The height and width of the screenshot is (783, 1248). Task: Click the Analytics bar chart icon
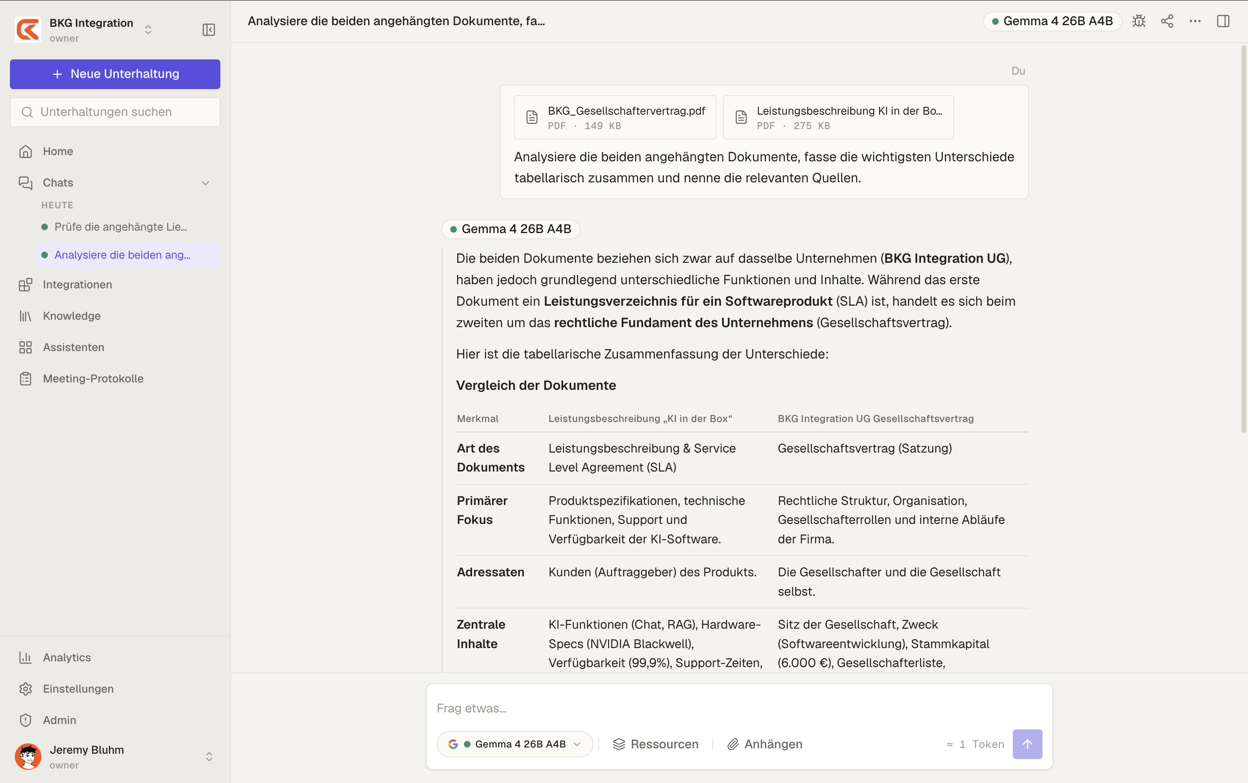(26, 657)
